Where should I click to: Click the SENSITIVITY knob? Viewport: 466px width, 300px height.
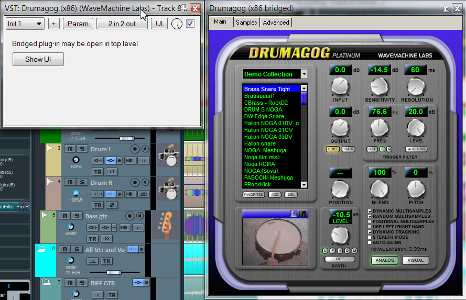[x=379, y=87]
